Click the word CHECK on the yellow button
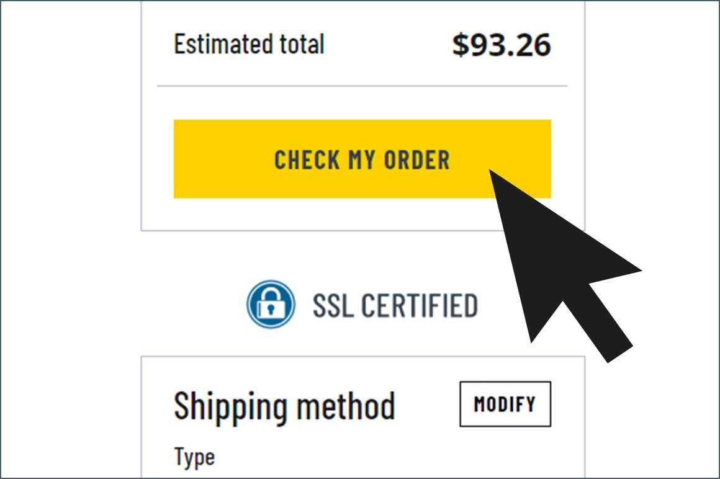 tap(307, 160)
